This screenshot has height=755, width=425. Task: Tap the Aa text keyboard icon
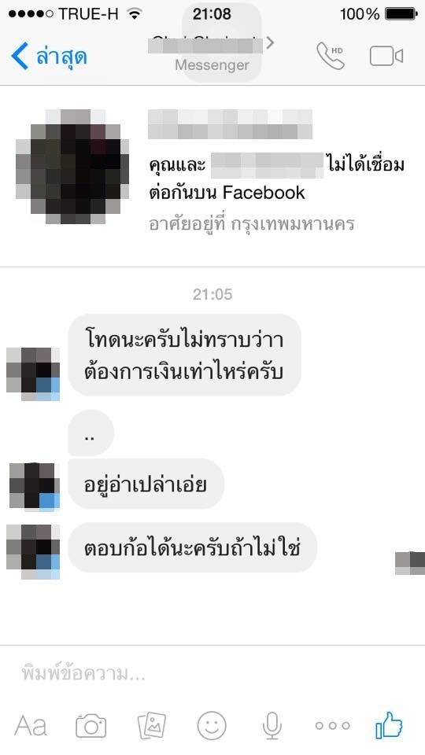click(31, 726)
